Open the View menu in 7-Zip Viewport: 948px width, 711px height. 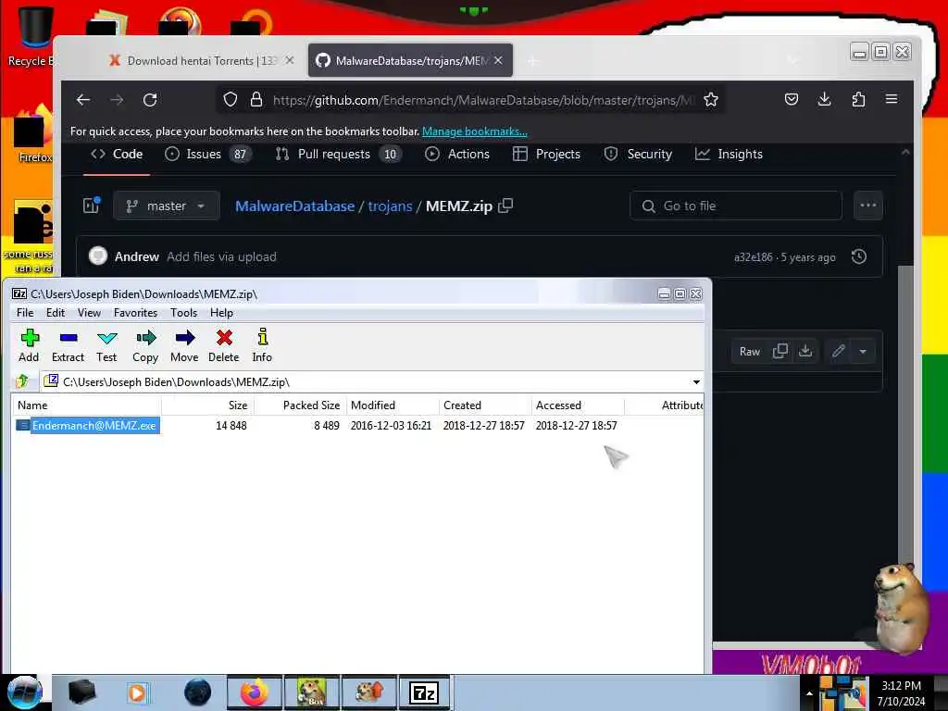pyautogui.click(x=89, y=313)
